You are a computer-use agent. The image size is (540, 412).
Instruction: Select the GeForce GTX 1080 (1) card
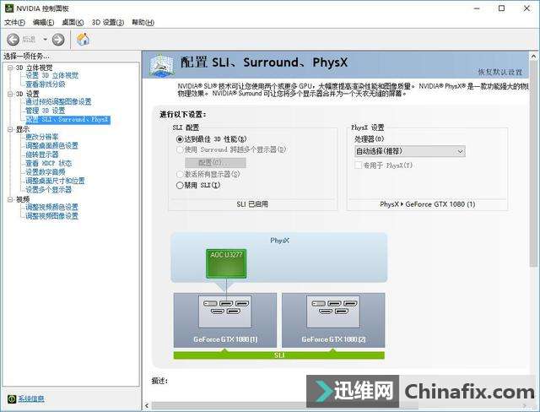225,320
